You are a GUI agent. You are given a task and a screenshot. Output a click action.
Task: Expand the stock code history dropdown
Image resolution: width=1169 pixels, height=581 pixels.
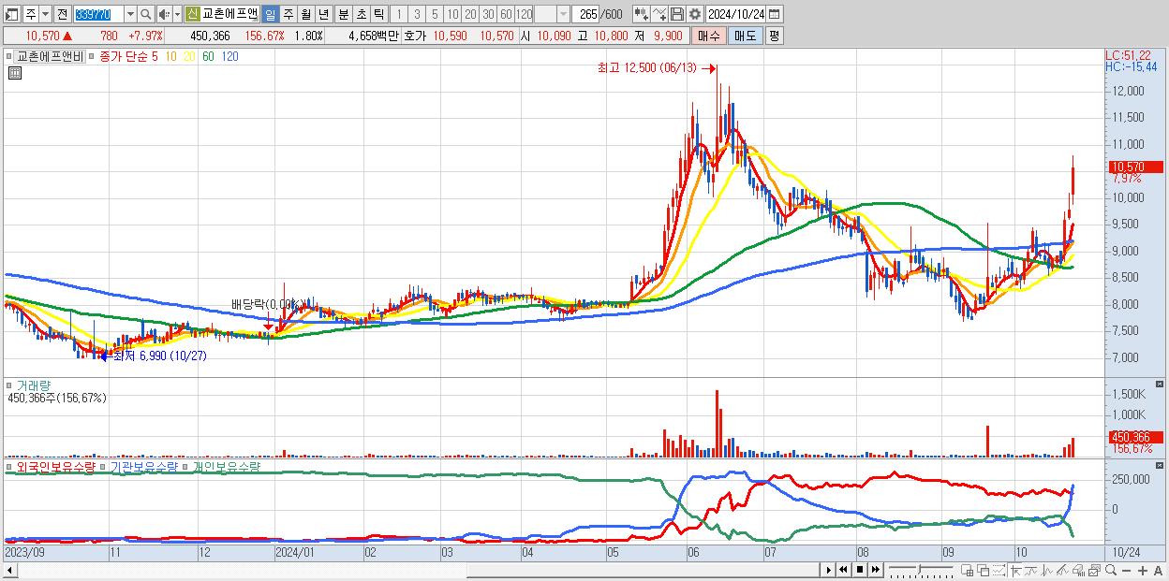130,14
